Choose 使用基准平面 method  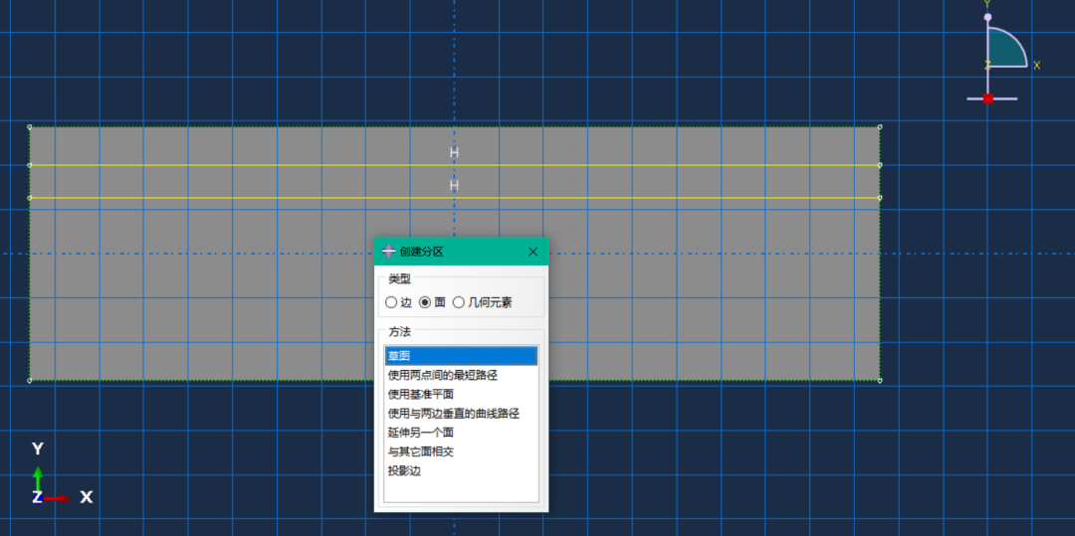click(461, 395)
